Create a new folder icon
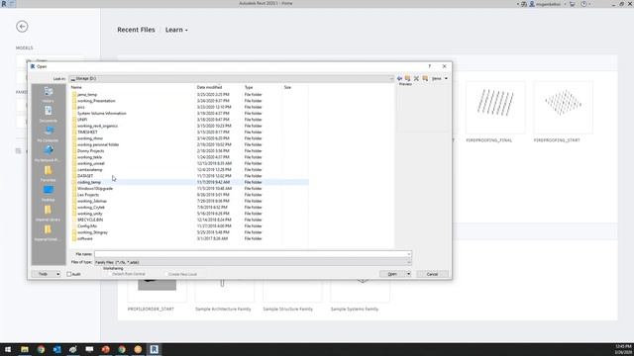The image size is (634, 356). (x=425, y=78)
